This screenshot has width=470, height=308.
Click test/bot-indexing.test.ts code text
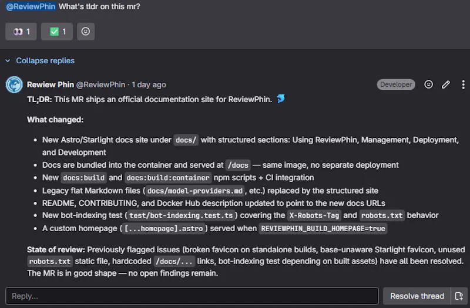click(181, 215)
